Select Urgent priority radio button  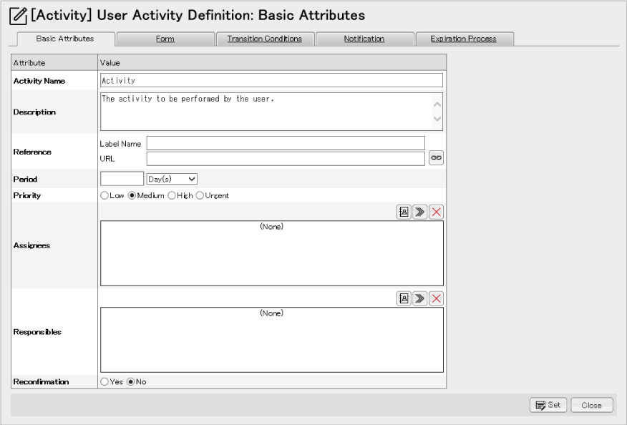pyautogui.click(x=200, y=195)
